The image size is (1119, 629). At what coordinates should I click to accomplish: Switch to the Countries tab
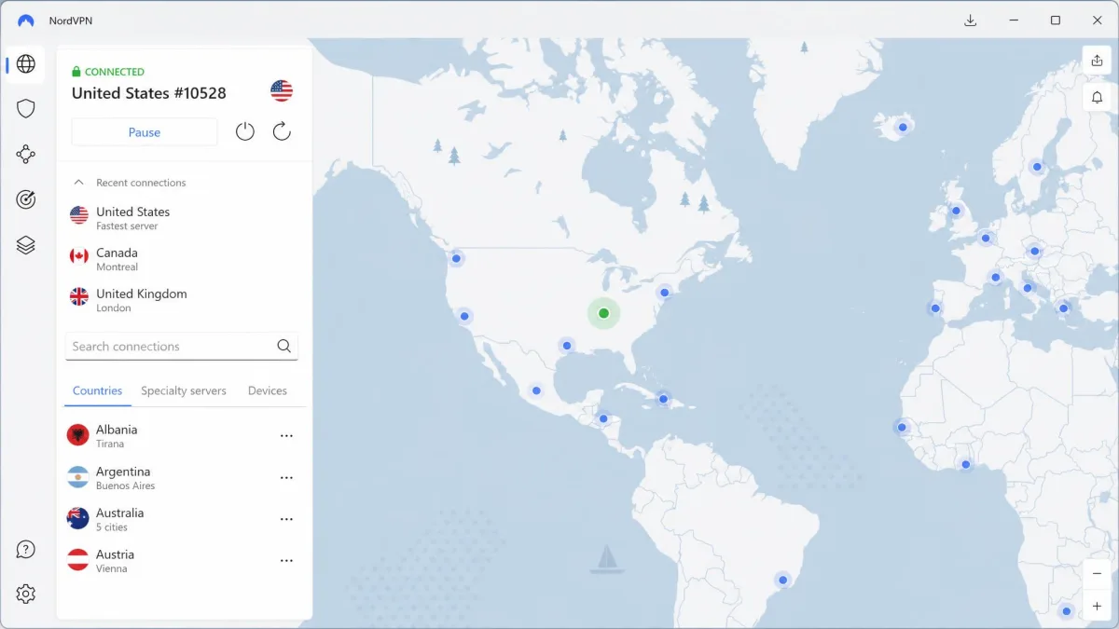tap(98, 390)
